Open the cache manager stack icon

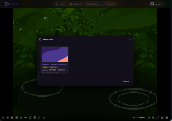(x=35, y=118)
